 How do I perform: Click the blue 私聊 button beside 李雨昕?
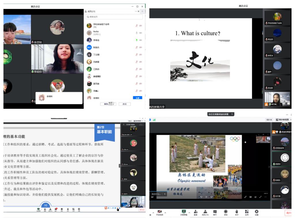click(137, 98)
